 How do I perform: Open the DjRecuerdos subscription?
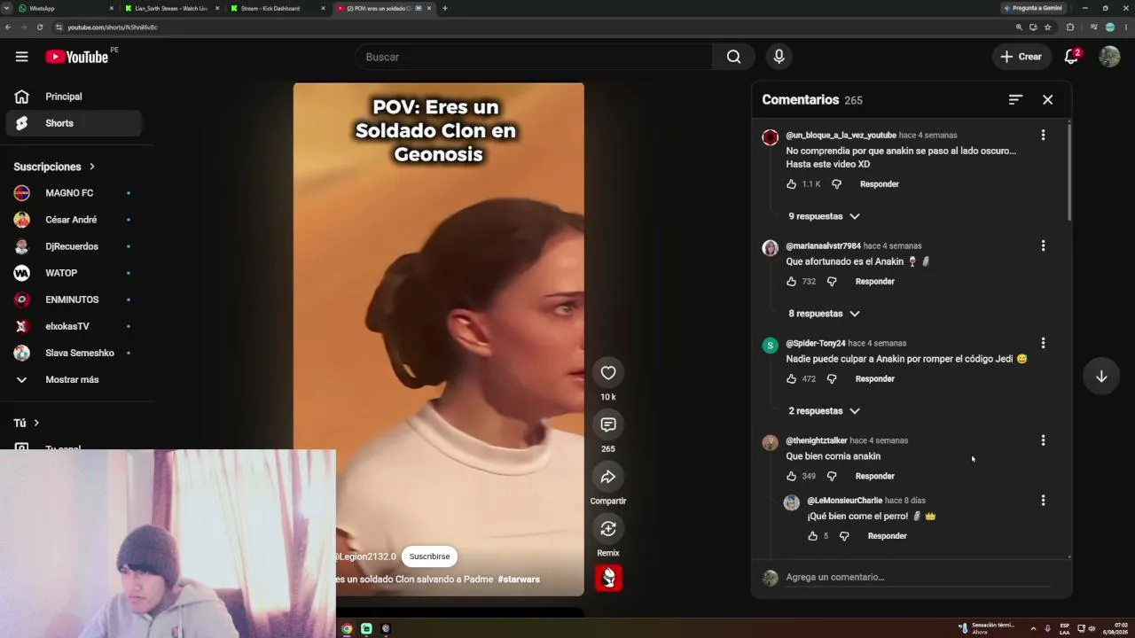[x=74, y=246]
